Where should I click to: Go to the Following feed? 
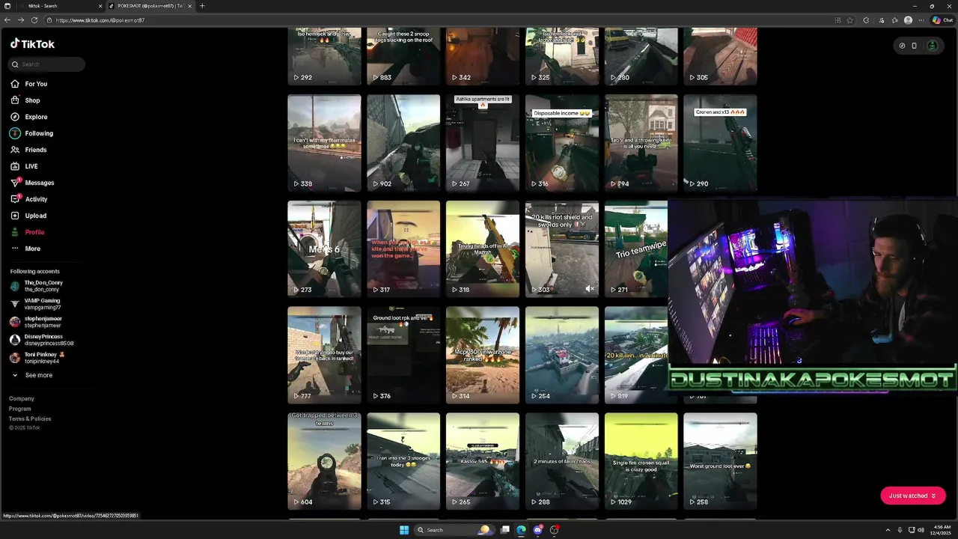pyautogui.click(x=32, y=133)
